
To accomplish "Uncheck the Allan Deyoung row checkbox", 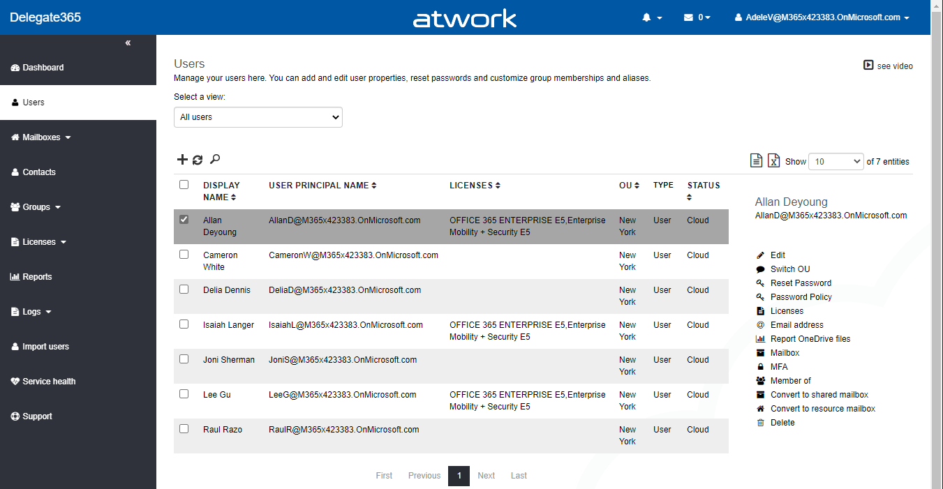I will tap(184, 220).
